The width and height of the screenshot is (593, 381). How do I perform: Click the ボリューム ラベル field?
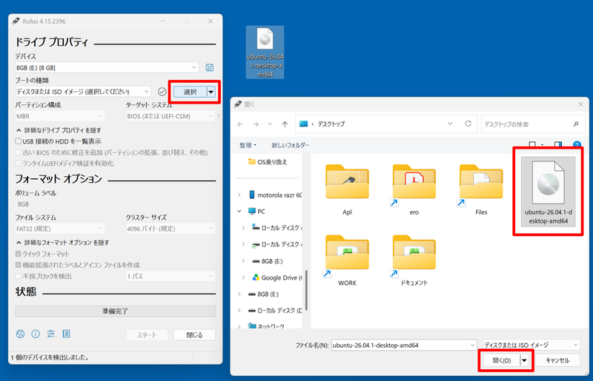[x=116, y=204]
